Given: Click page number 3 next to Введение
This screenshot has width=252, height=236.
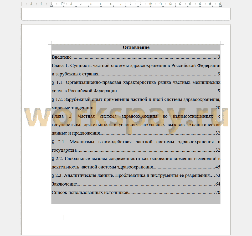Looking at the screenshot, I should coord(219,57).
